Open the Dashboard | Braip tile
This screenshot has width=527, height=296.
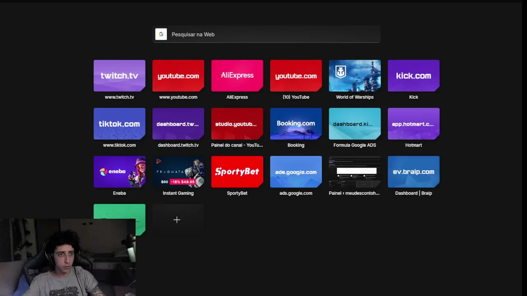point(414,172)
